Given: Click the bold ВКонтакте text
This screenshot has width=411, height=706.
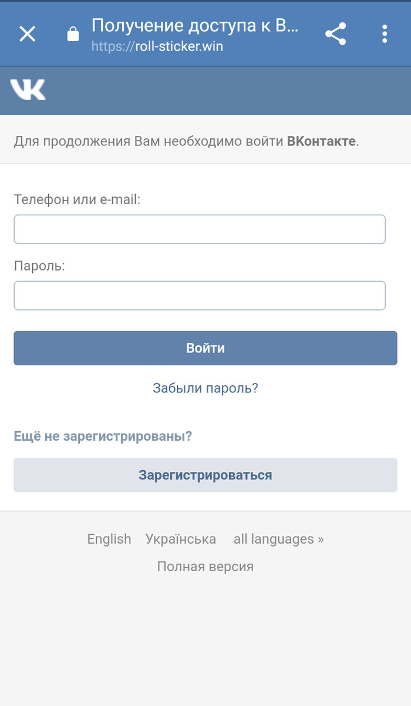Looking at the screenshot, I should (321, 141).
